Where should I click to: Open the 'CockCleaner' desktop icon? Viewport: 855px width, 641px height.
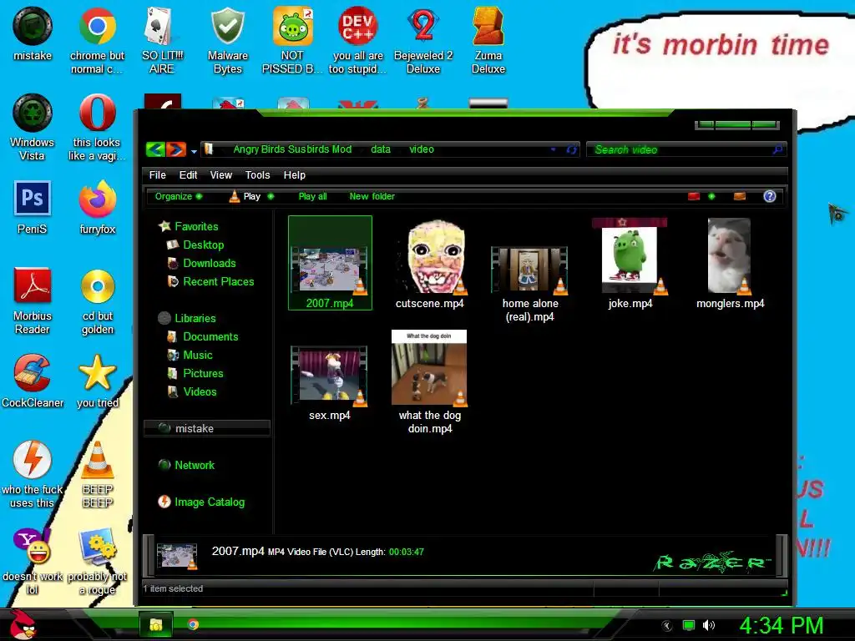33,381
